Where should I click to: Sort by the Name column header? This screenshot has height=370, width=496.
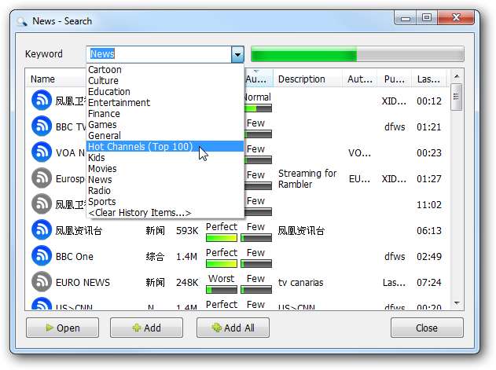[x=56, y=79]
